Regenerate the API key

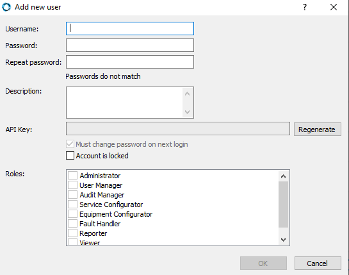(x=318, y=129)
